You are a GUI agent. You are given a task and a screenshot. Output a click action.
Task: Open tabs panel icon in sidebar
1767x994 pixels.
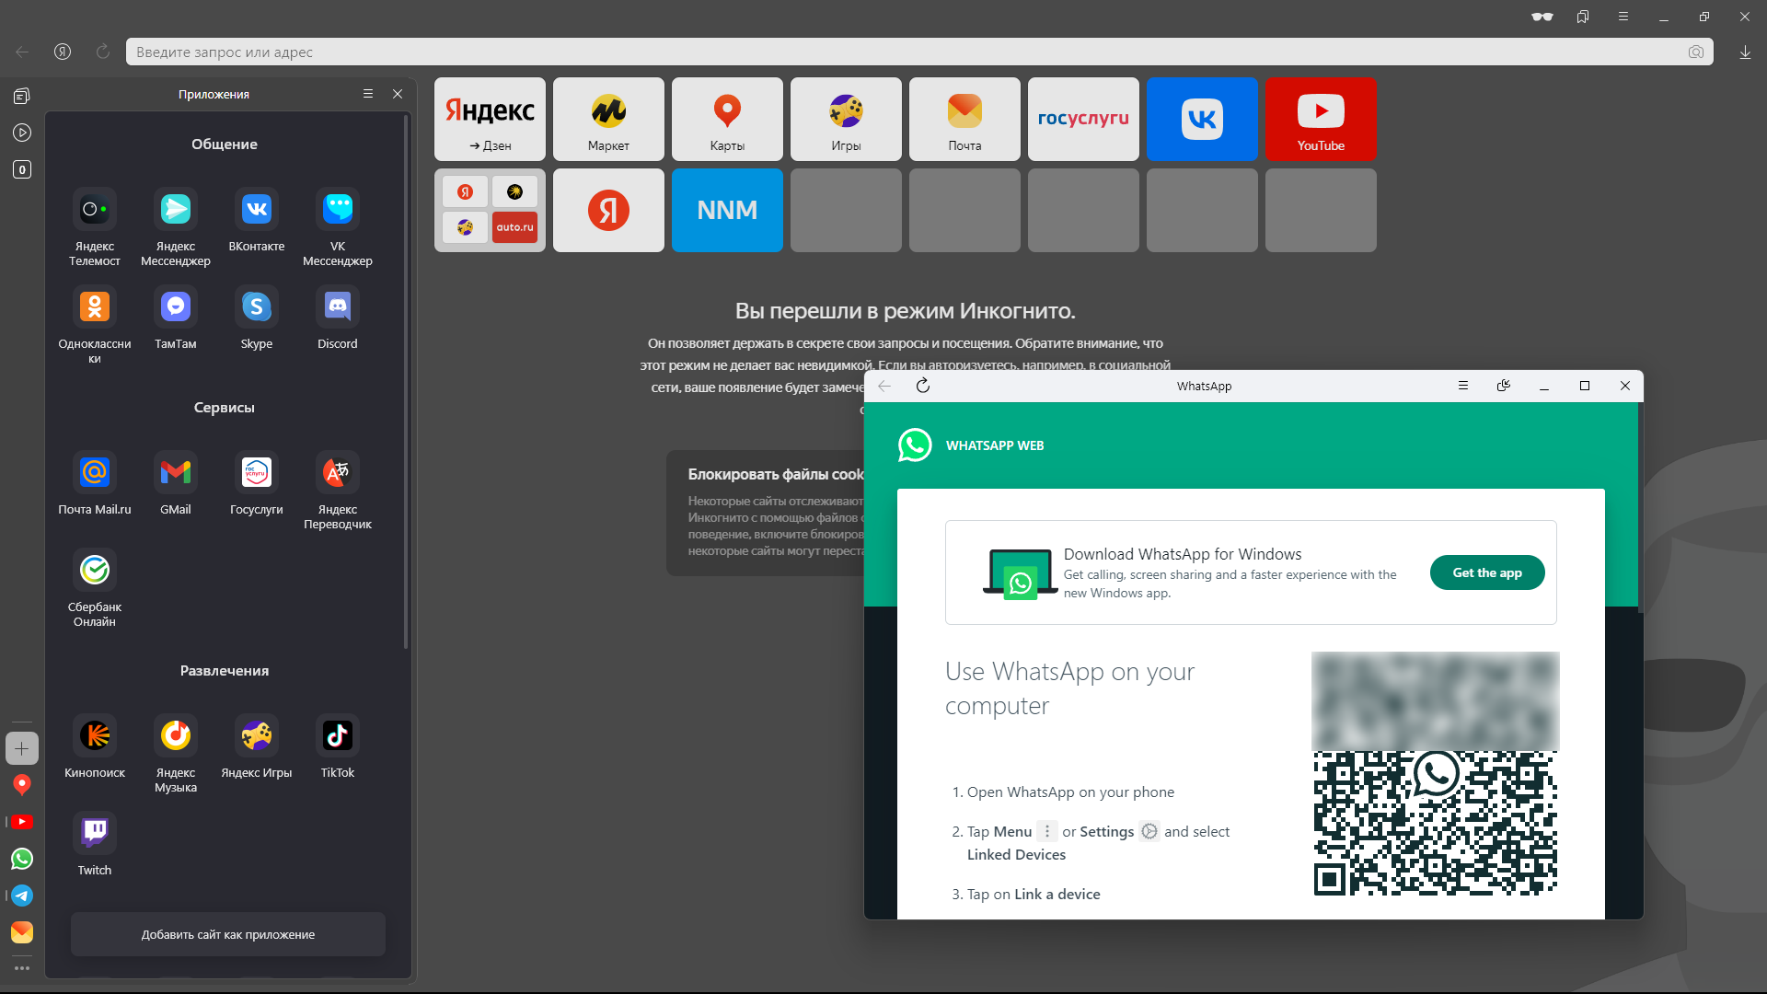(22, 96)
